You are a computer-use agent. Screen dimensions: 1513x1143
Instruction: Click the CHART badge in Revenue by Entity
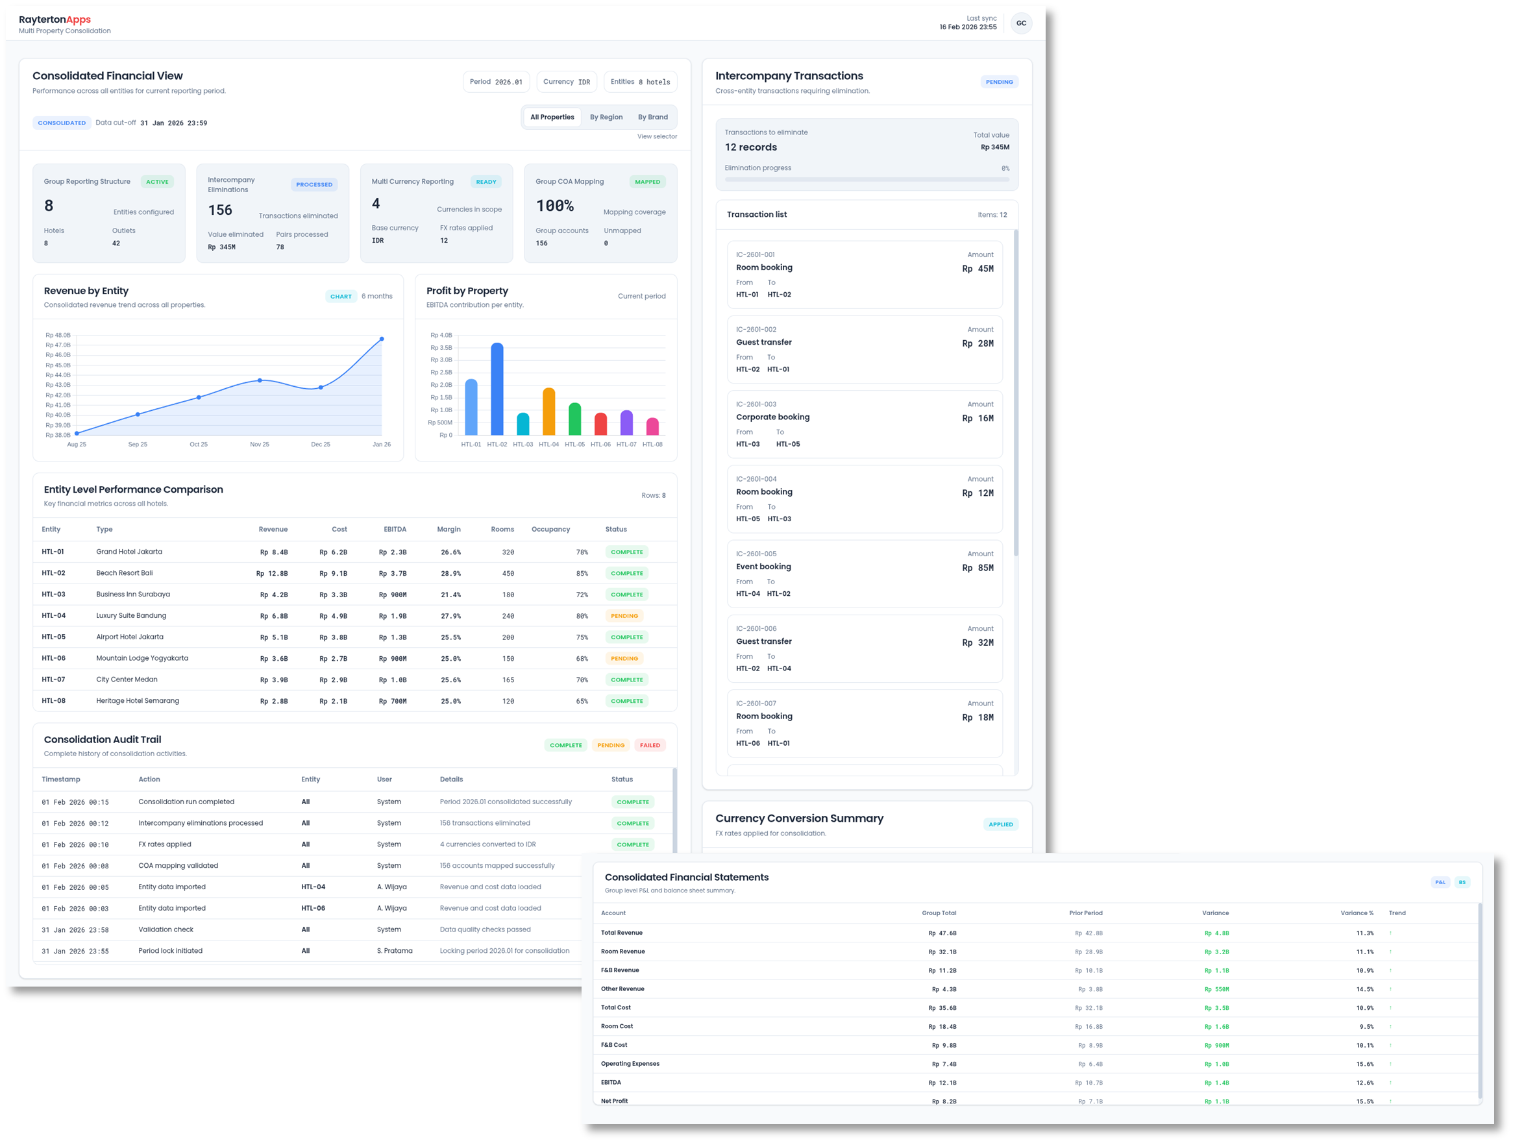click(x=341, y=296)
